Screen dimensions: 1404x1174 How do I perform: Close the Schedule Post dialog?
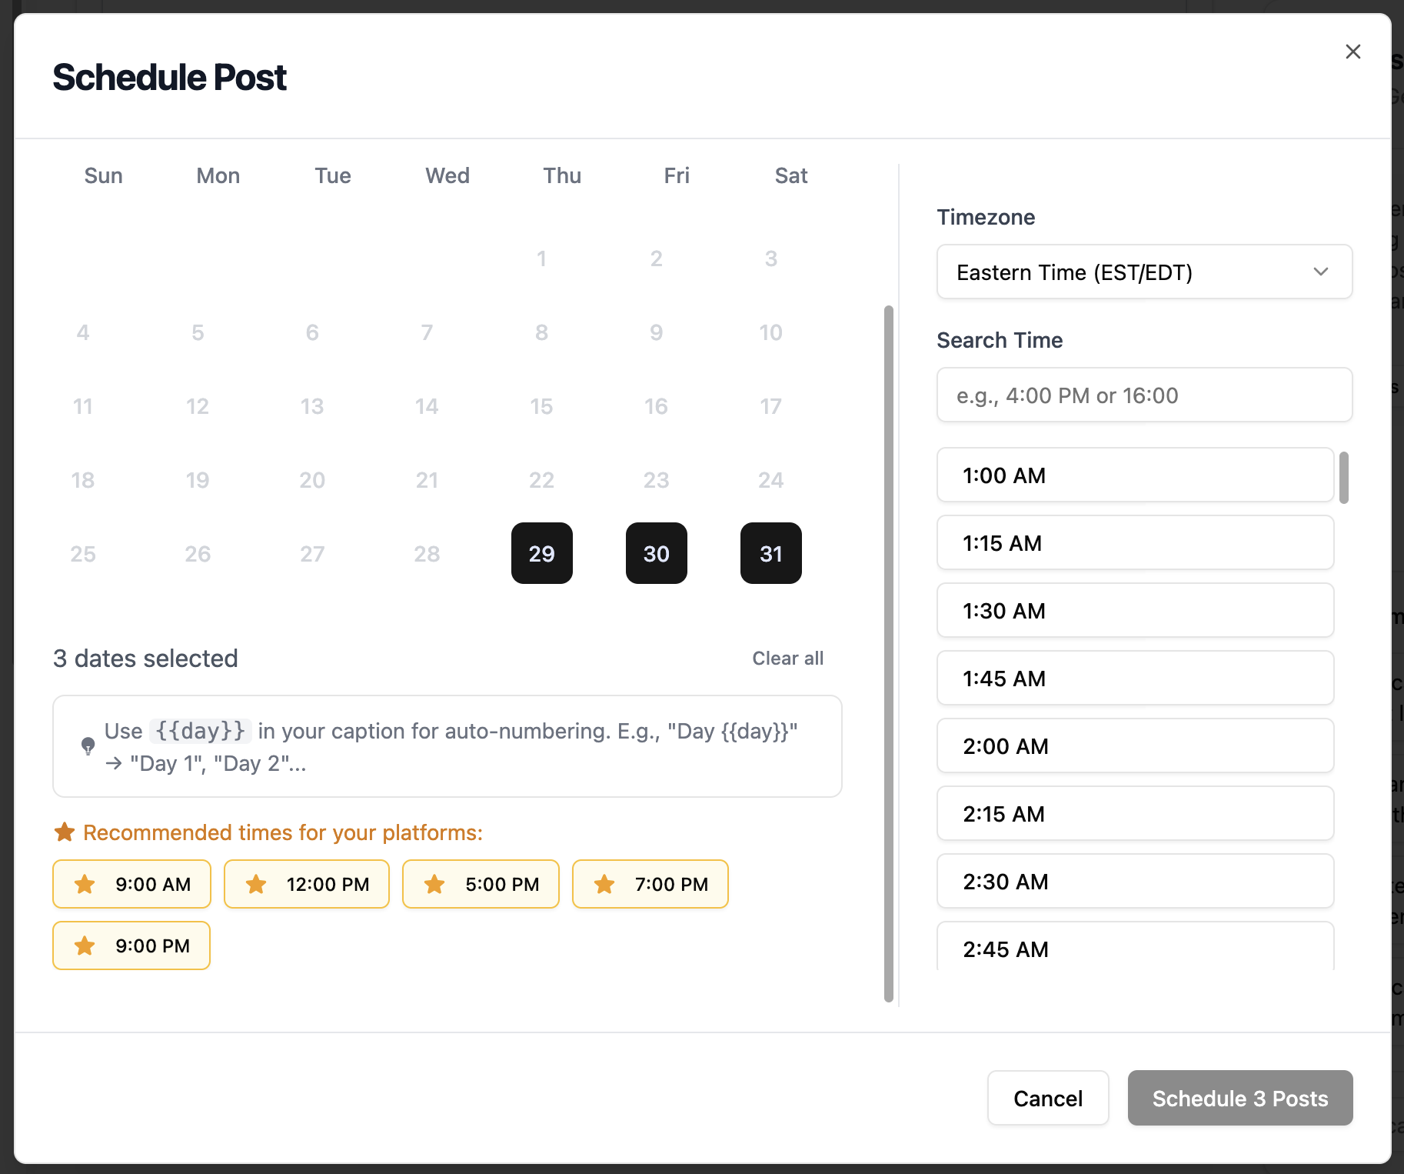pyautogui.click(x=1352, y=52)
